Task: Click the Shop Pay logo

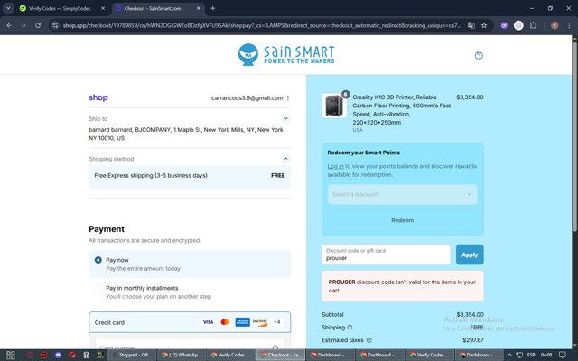Action: pyautogui.click(x=98, y=97)
